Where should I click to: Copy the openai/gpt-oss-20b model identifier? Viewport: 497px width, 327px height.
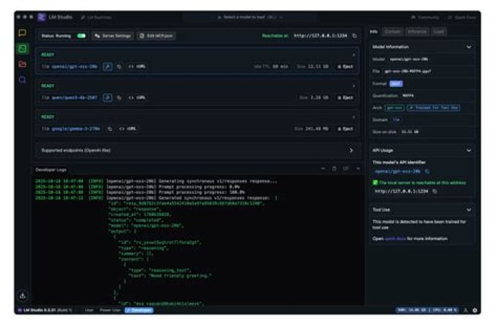pos(119,66)
